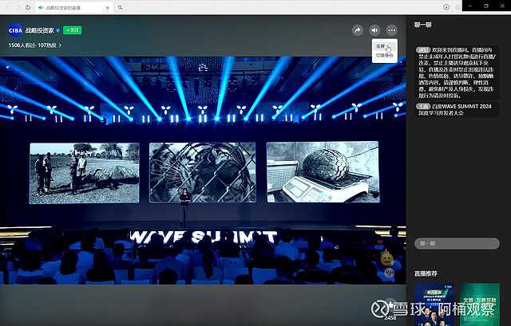Share the live stream via arrow icon
This screenshot has width=511, height=326.
(358, 30)
